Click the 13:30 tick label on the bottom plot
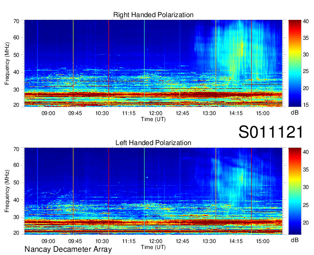This screenshot has width=314, height=255. (209, 241)
